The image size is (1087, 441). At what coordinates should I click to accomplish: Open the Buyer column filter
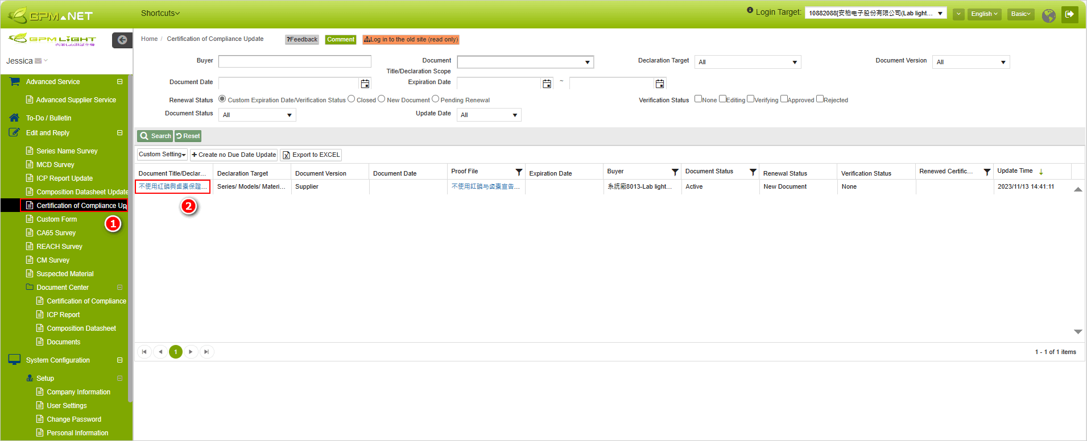point(675,172)
